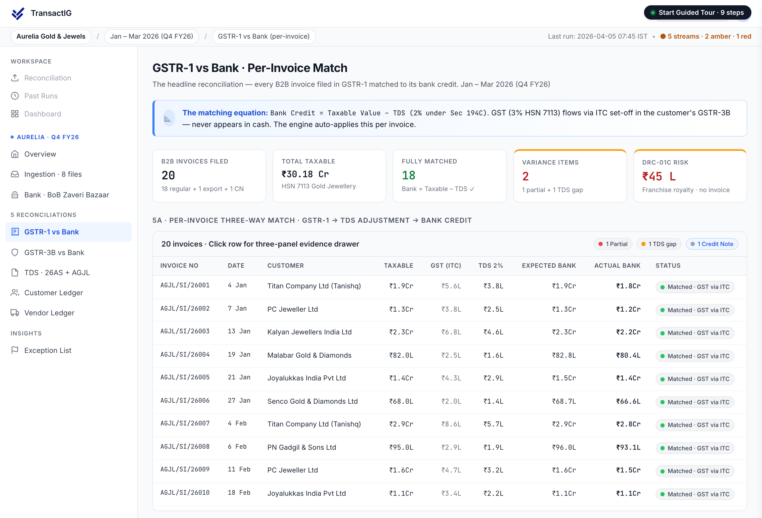The height and width of the screenshot is (518, 762).
Task: Filter by 1 Credit Note chip
Action: (x=711, y=244)
